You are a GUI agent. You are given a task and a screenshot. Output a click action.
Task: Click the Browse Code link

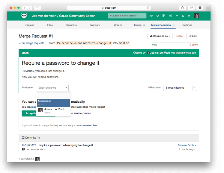[x=187, y=145]
